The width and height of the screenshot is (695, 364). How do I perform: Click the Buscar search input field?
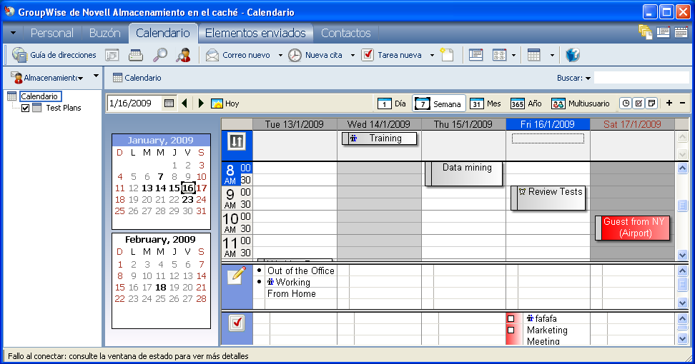coord(641,78)
